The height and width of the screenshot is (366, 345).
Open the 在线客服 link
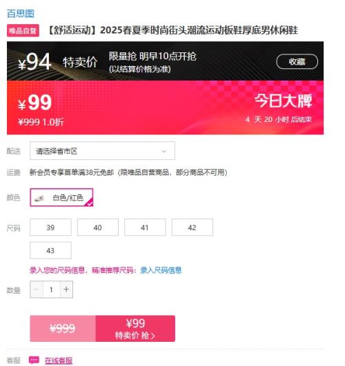coord(59,360)
